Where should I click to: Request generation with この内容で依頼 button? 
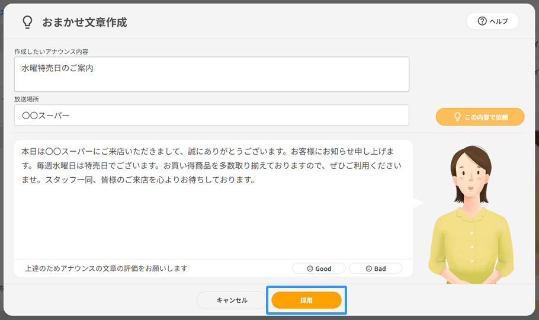pos(480,117)
